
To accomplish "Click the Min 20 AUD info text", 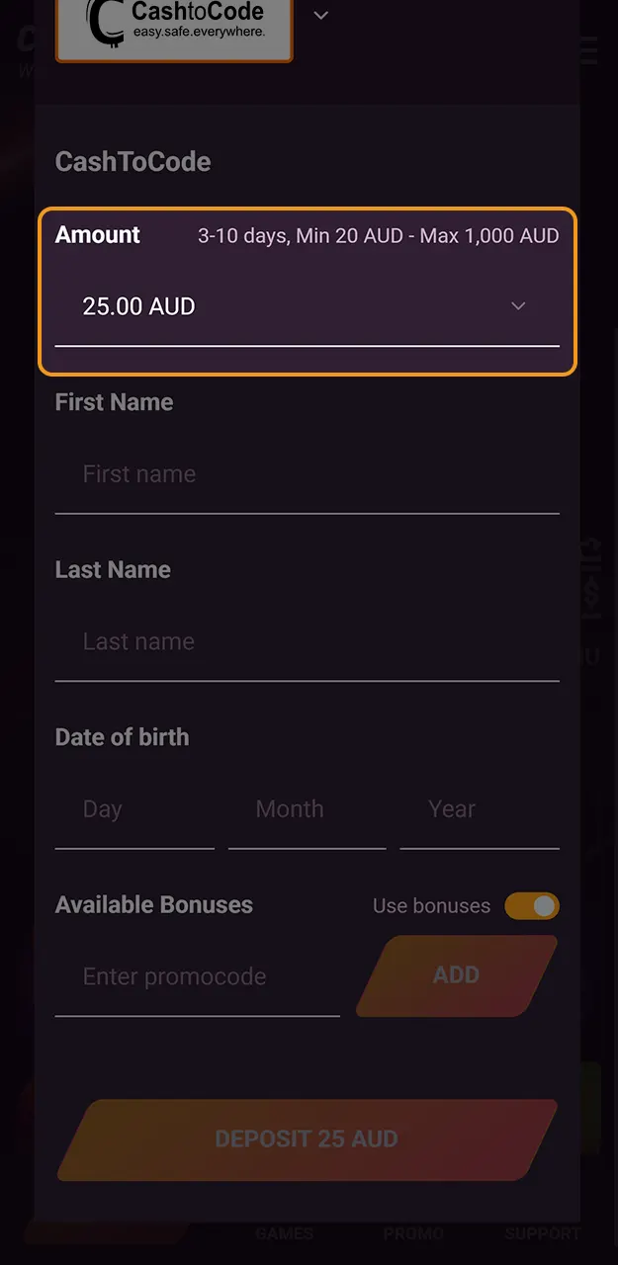I will pos(378,235).
